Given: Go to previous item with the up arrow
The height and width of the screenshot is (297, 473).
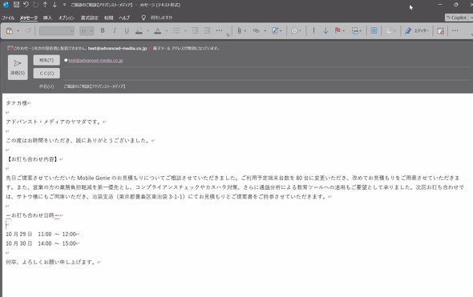Looking at the screenshot, I should pyautogui.click(x=45, y=5).
